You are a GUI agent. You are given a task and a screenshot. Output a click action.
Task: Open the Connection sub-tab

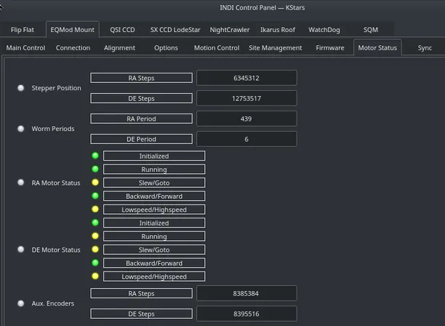73,48
